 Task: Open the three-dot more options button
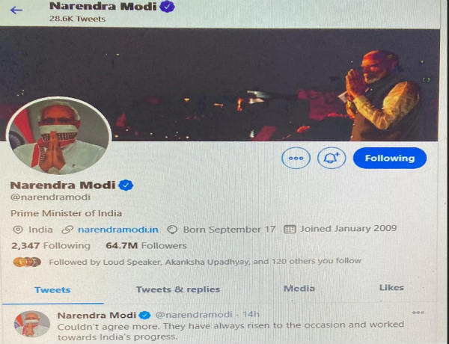click(x=296, y=158)
